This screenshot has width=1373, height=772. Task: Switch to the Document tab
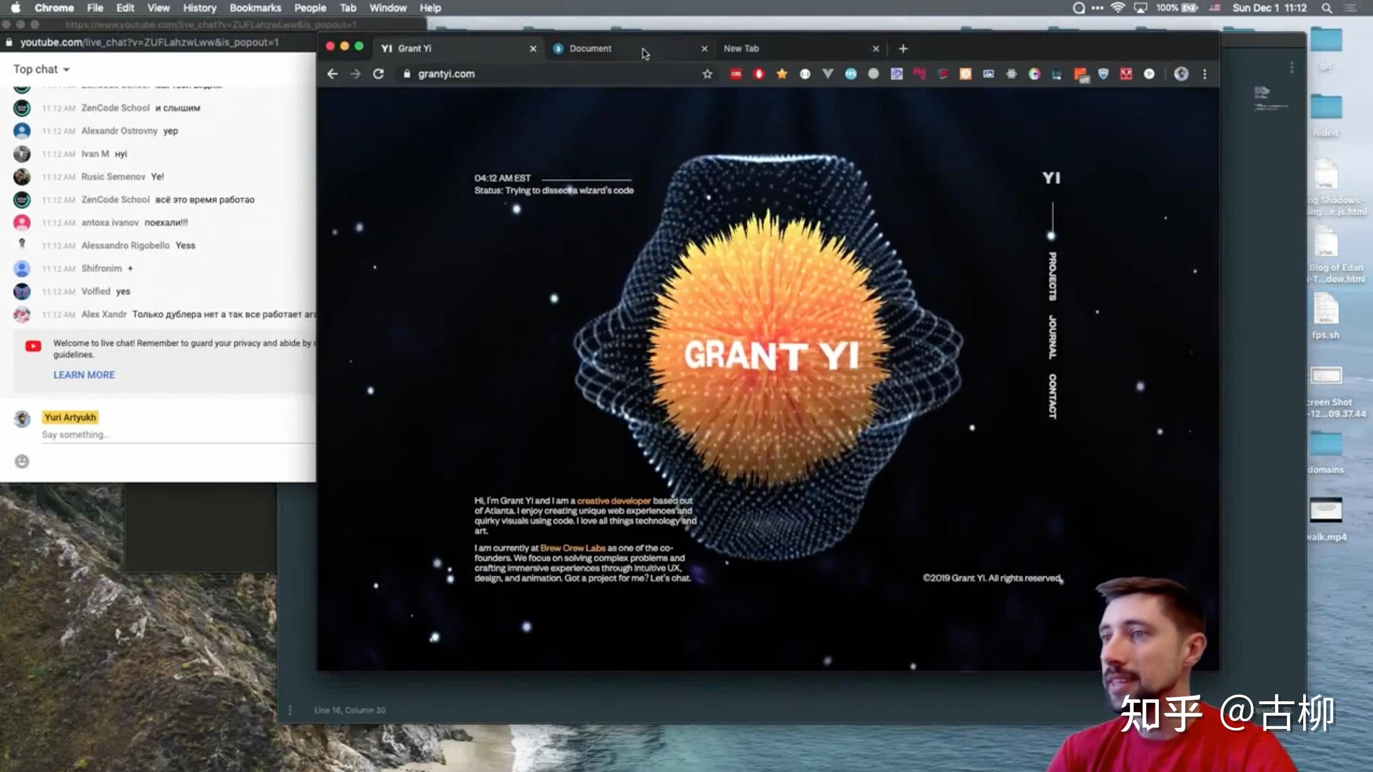[590, 48]
